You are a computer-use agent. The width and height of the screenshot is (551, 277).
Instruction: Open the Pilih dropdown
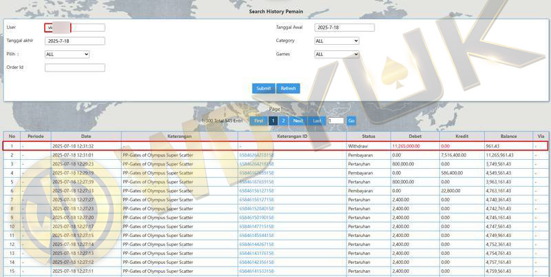click(x=67, y=54)
